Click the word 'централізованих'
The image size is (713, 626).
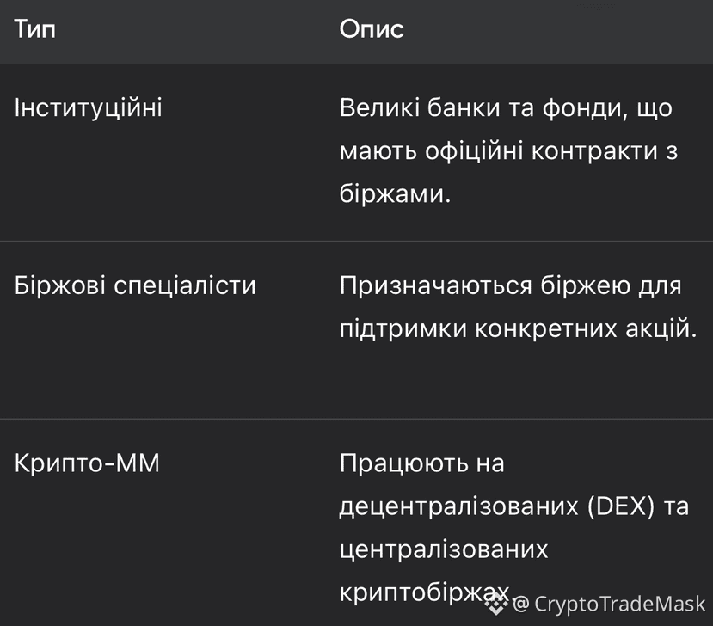click(444, 549)
